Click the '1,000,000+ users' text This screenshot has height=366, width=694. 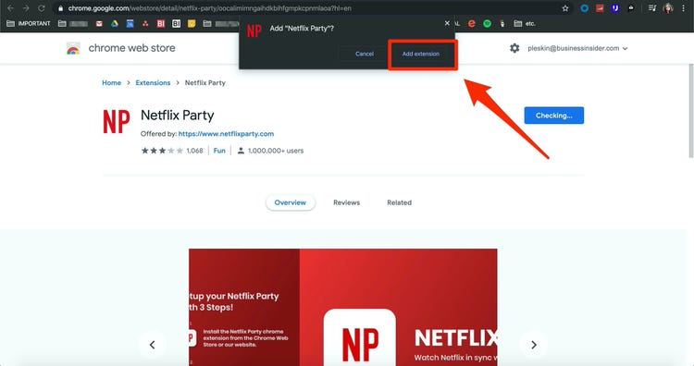(276, 151)
